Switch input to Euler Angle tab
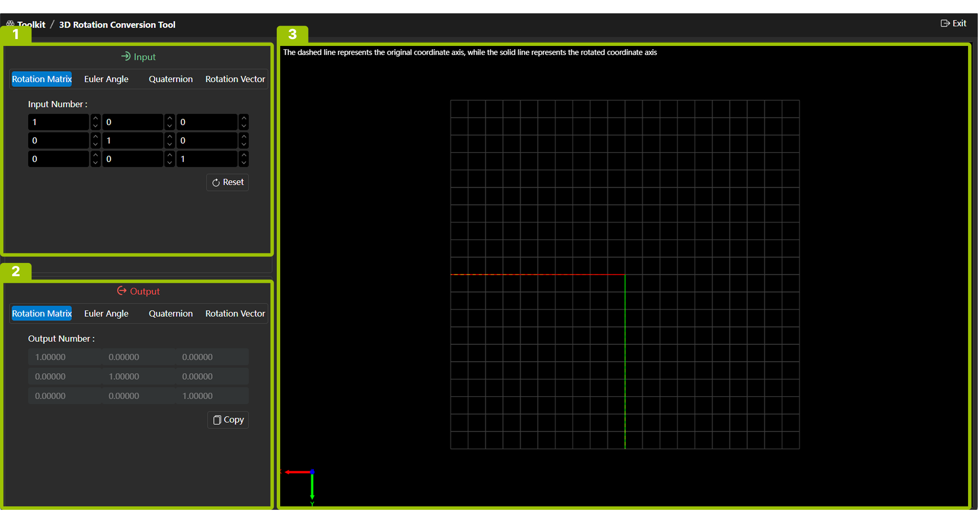 point(106,79)
